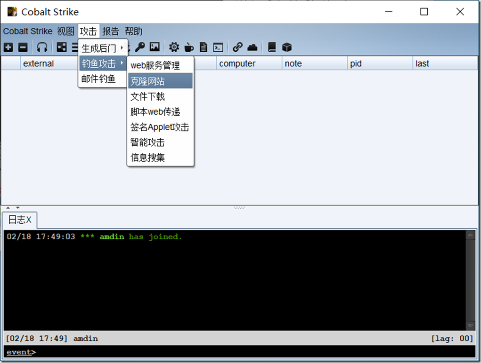Click the 'amdin has joined.' log line

tap(95, 237)
